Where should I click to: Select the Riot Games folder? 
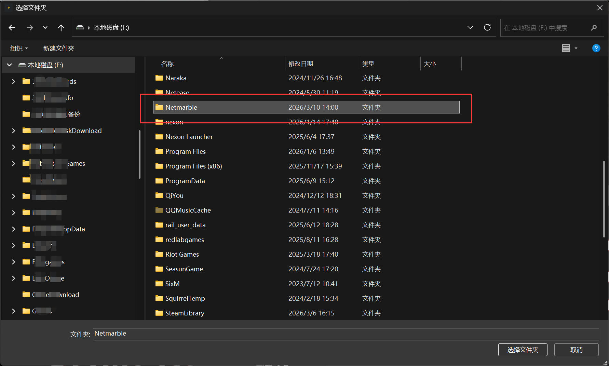pyautogui.click(x=182, y=254)
